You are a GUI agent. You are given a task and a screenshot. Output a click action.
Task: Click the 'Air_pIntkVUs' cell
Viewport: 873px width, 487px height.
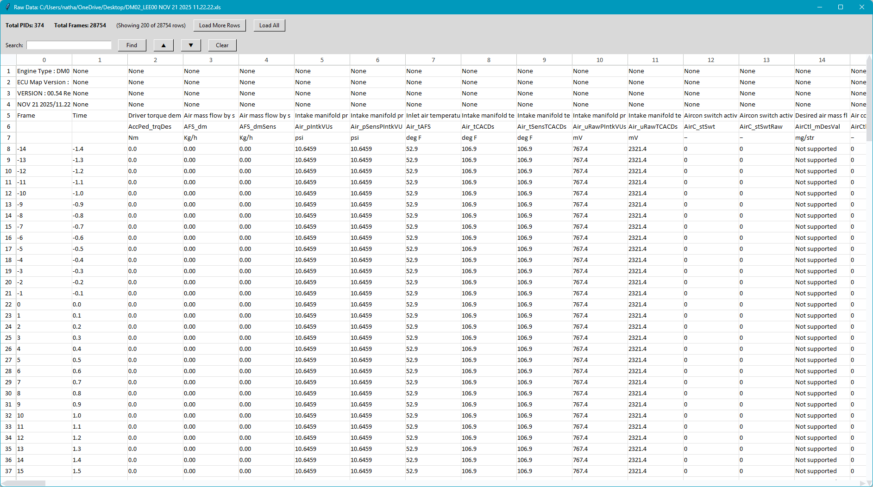click(322, 127)
